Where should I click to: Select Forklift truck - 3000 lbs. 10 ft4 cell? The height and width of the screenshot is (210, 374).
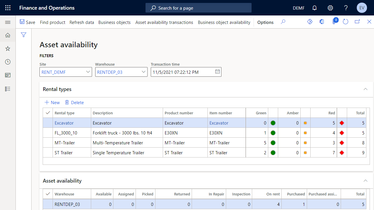127,133
